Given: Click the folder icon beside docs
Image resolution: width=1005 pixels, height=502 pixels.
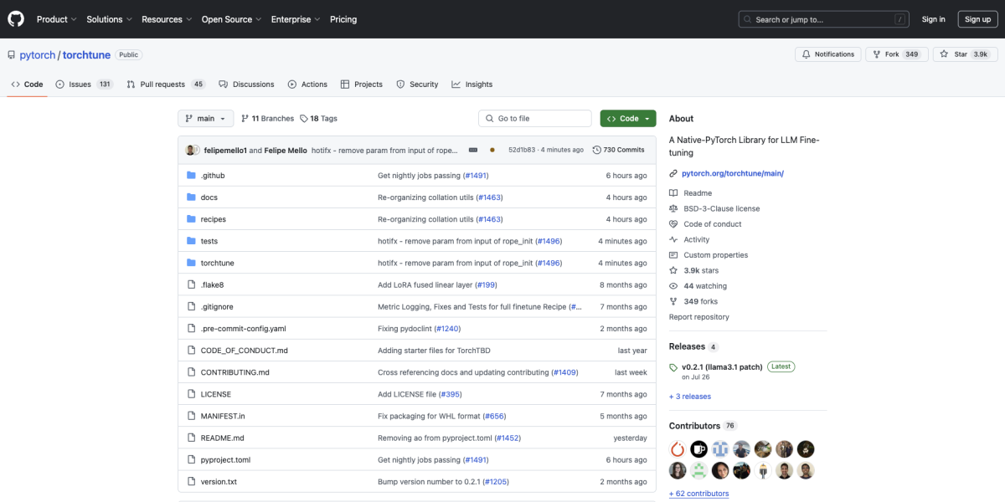Looking at the screenshot, I should 191,197.
